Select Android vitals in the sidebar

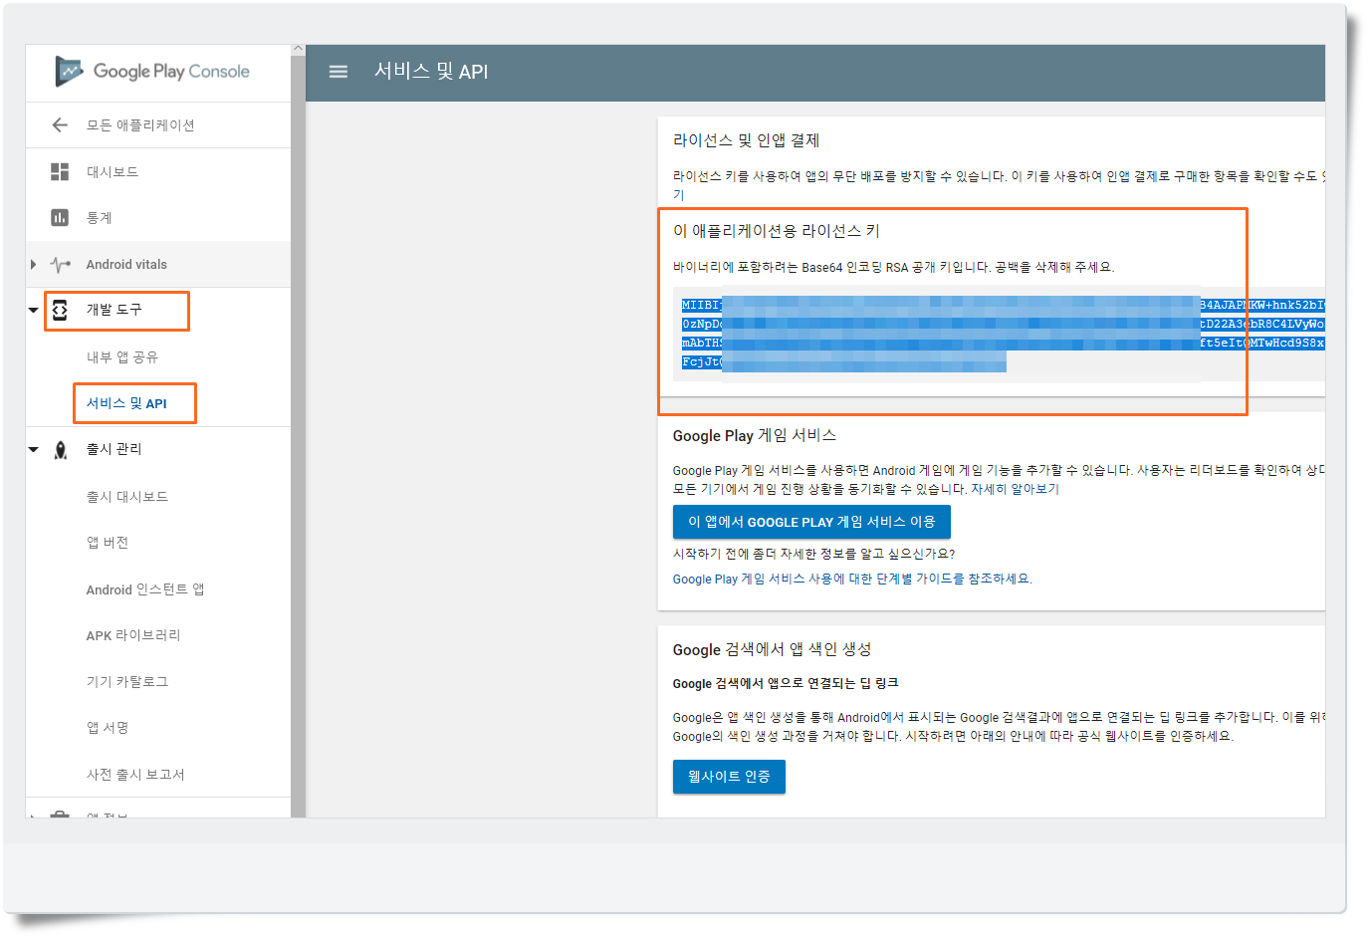click(x=126, y=265)
